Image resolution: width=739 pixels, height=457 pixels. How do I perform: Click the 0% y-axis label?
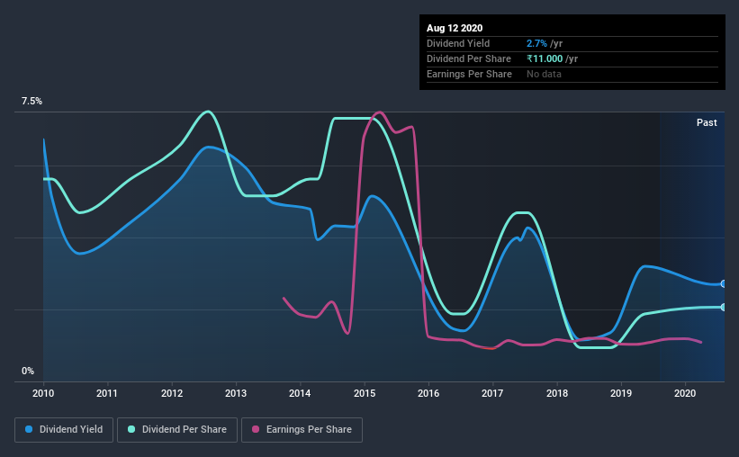pos(28,371)
